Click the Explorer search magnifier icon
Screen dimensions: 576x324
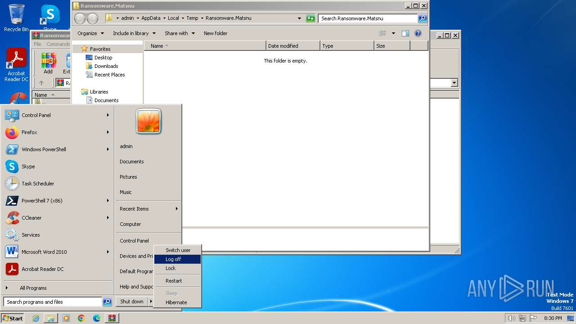(422, 18)
